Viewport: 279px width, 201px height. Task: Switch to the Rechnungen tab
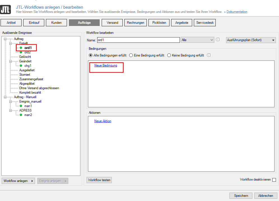[136, 23]
